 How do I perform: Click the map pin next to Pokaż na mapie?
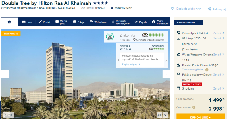coord(112,8)
